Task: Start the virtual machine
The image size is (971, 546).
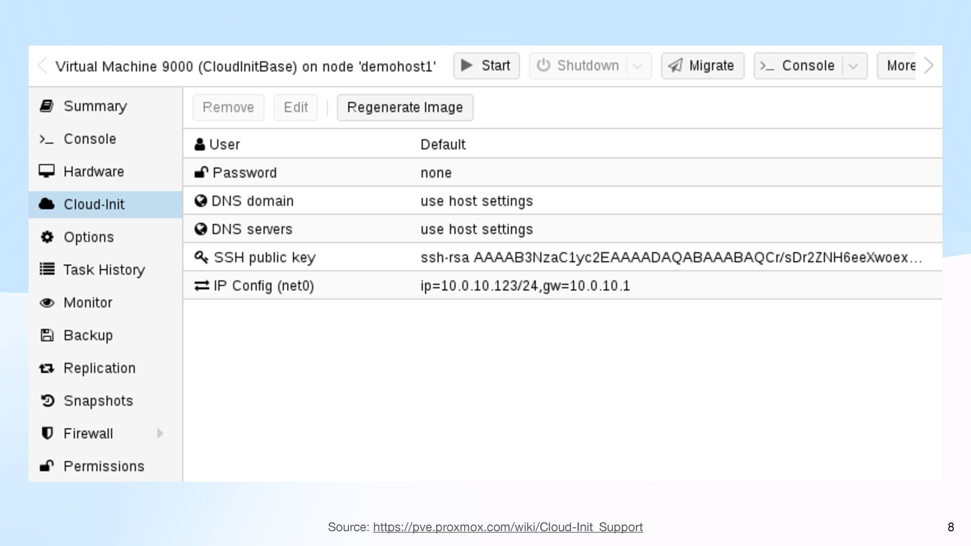Action: (x=486, y=66)
